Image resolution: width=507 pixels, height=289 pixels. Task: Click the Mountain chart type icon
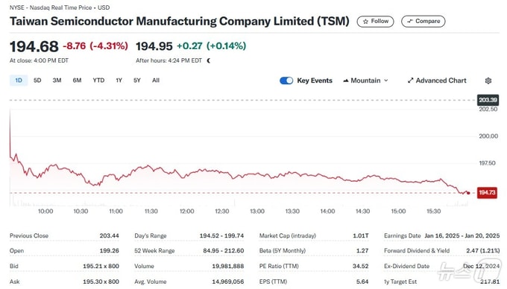(x=346, y=80)
